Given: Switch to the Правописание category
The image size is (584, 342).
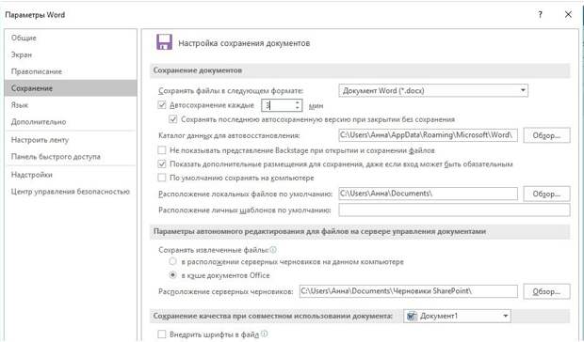Looking at the screenshot, I should 37,71.
